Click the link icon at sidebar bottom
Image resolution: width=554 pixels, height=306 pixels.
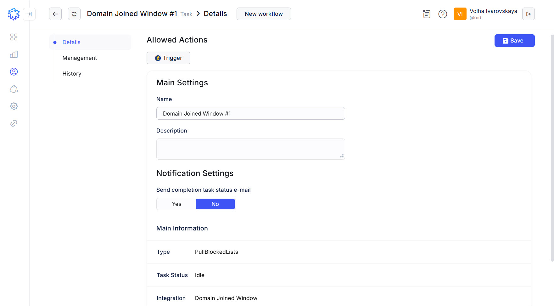tap(14, 123)
